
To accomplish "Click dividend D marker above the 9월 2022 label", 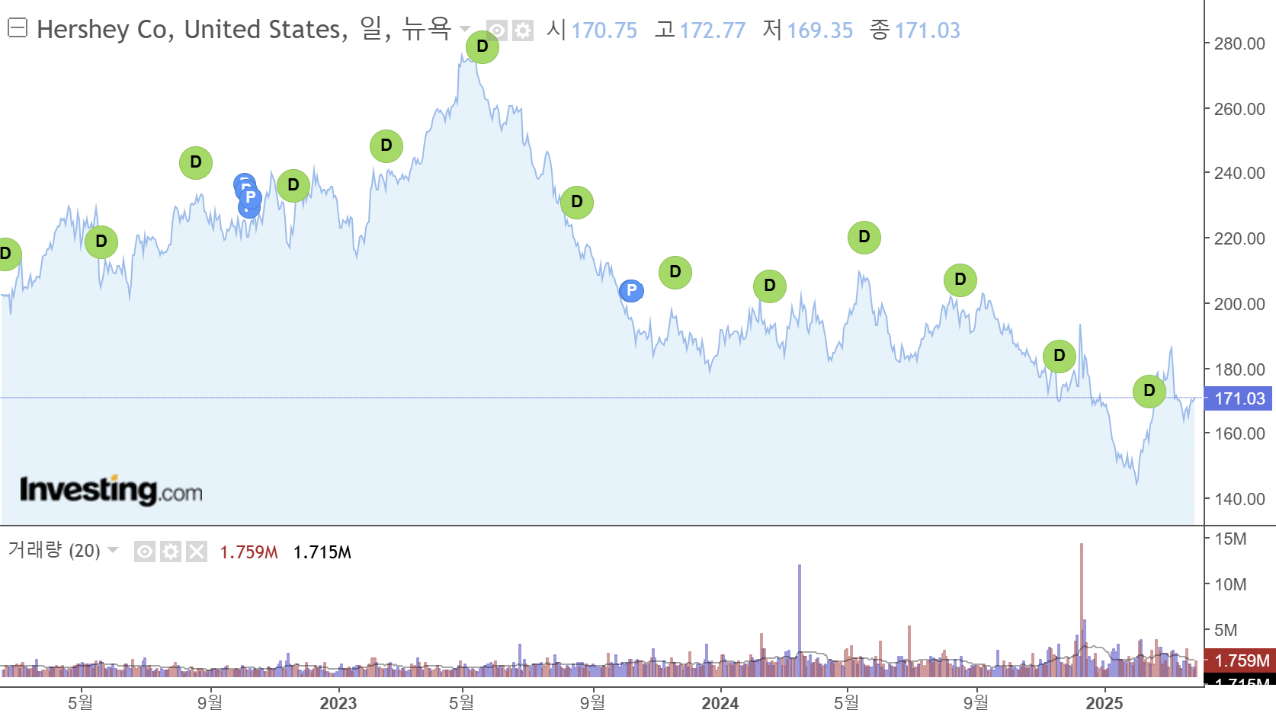I will pos(196,163).
